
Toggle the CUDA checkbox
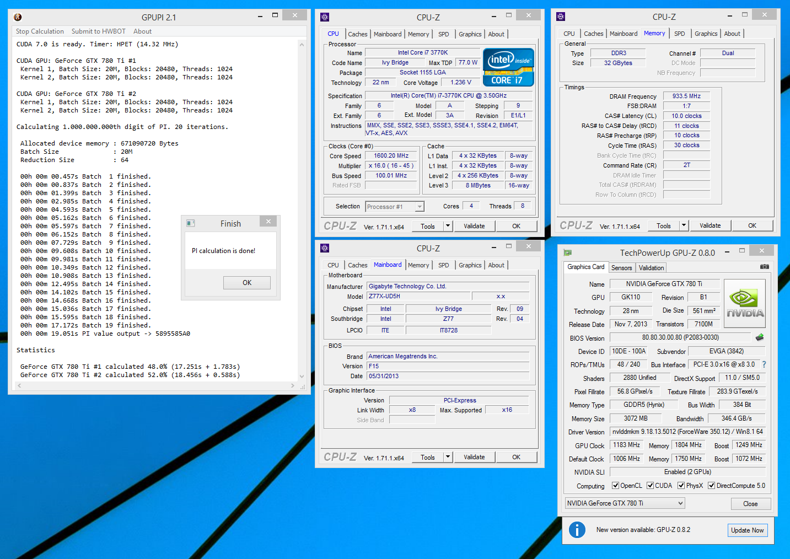pyautogui.click(x=651, y=486)
